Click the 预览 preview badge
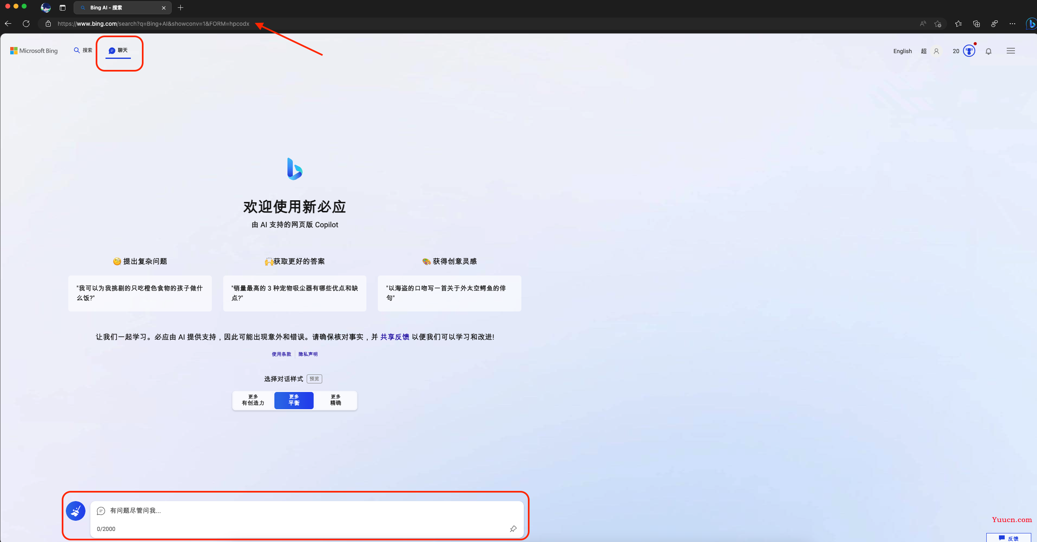Viewport: 1037px width, 542px height. pos(314,379)
